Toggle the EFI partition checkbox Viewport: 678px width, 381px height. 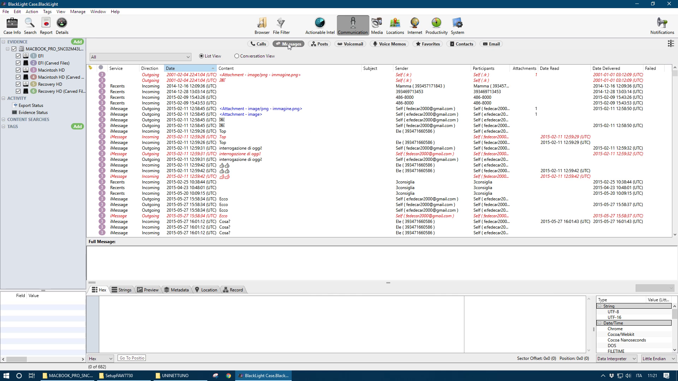pos(18,56)
